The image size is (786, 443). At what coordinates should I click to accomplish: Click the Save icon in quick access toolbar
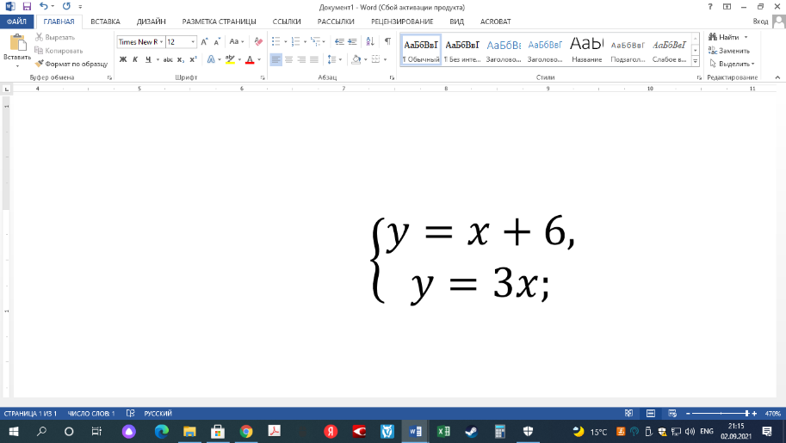click(27, 7)
